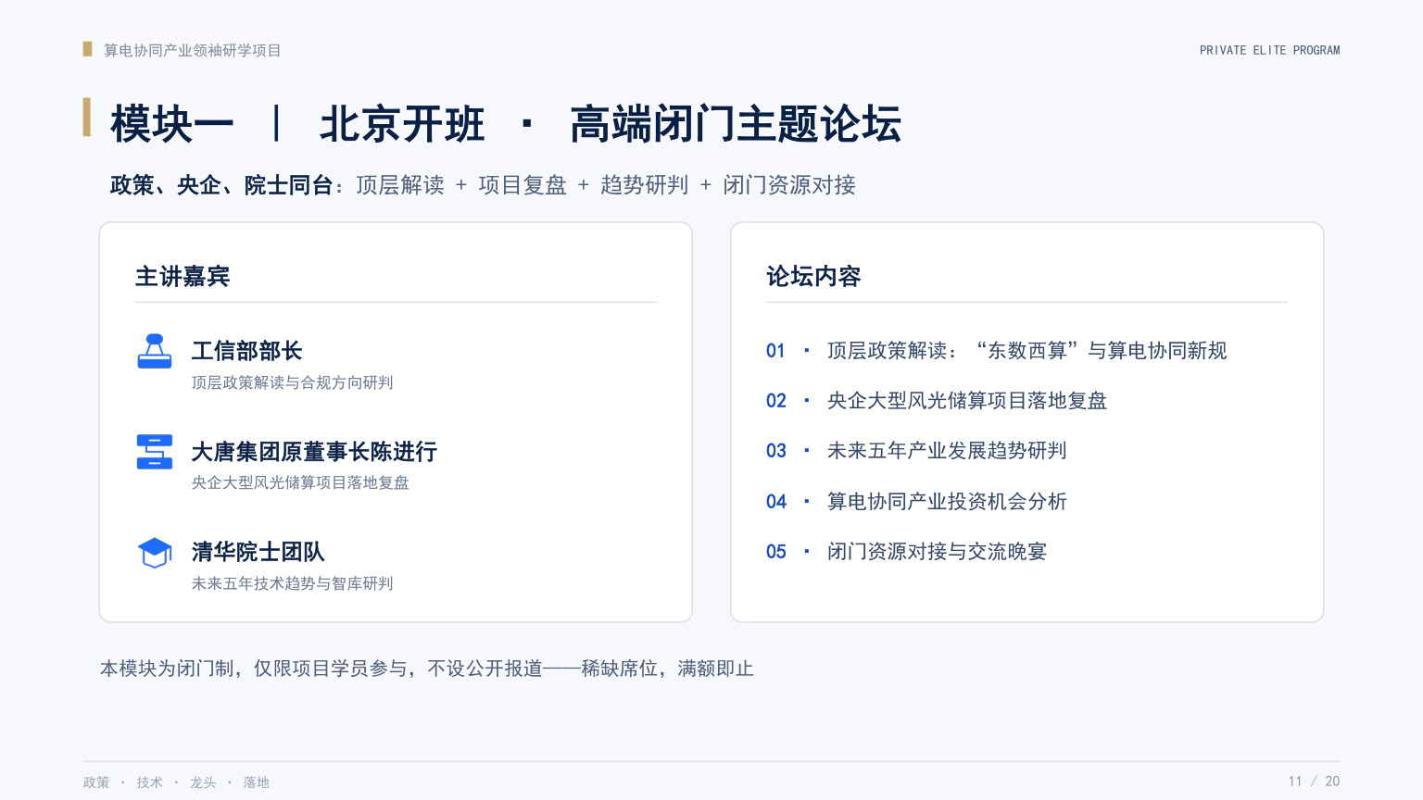Click the agenda number 01
Image resolution: width=1423 pixels, height=800 pixels.
(775, 351)
